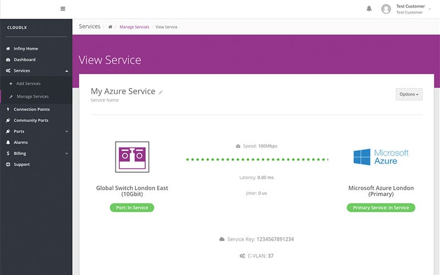440x275 pixels.
Task: Click the wrench icon beside Manage Services
Action: pos(10,97)
